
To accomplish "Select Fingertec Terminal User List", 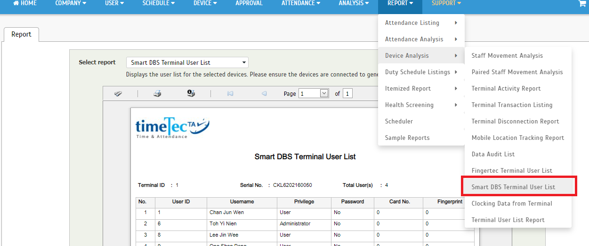I will (518, 170).
